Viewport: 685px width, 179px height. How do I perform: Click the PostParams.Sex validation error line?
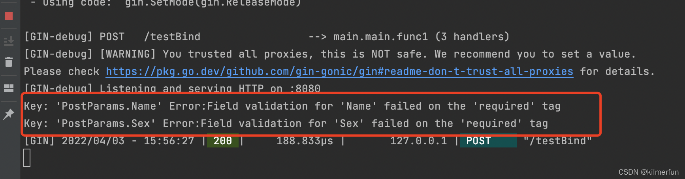coord(286,123)
